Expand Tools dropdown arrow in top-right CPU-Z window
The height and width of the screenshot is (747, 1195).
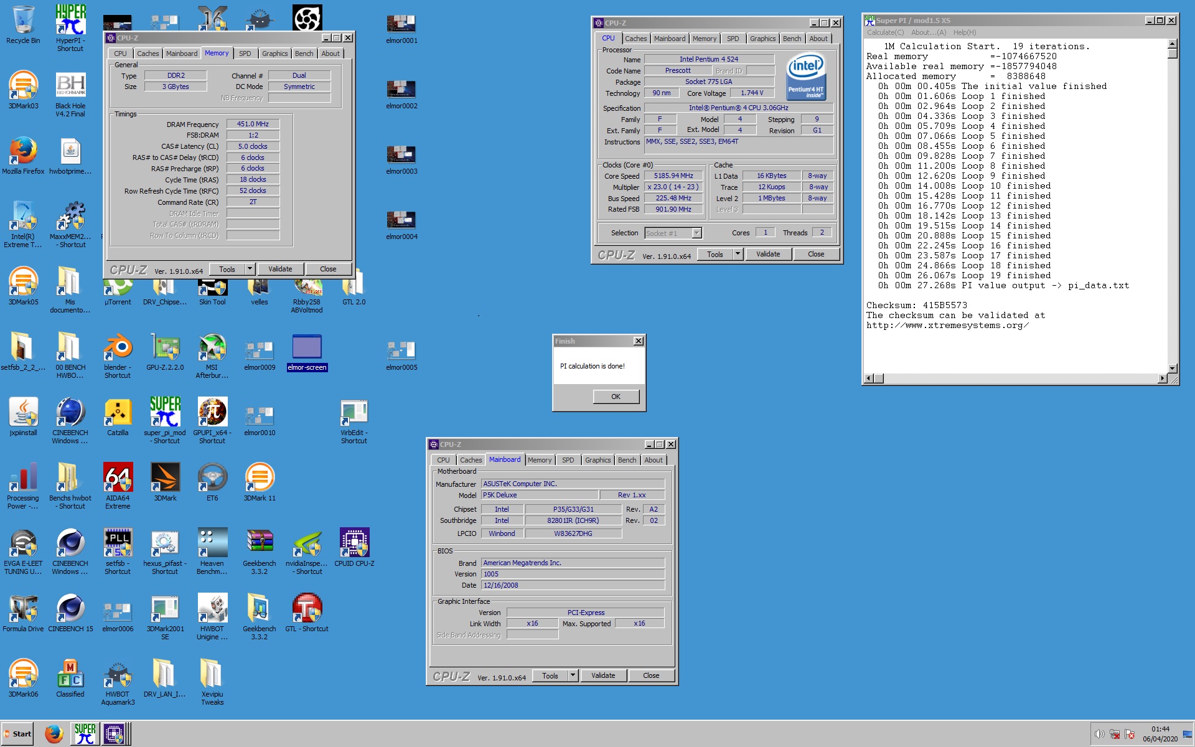(x=738, y=254)
